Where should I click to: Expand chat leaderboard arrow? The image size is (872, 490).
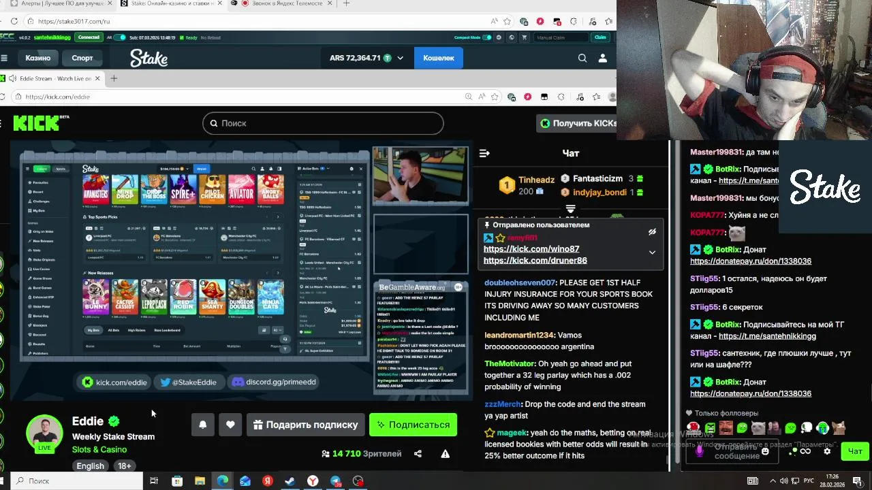tap(570, 208)
